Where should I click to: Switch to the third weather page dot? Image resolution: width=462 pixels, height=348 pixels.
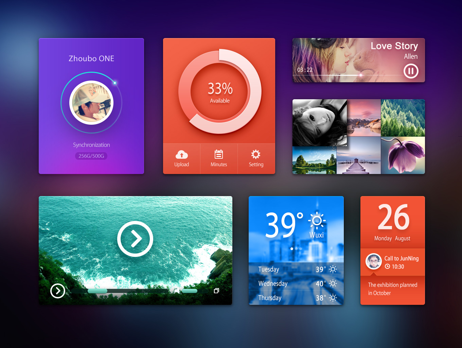(x=301, y=249)
